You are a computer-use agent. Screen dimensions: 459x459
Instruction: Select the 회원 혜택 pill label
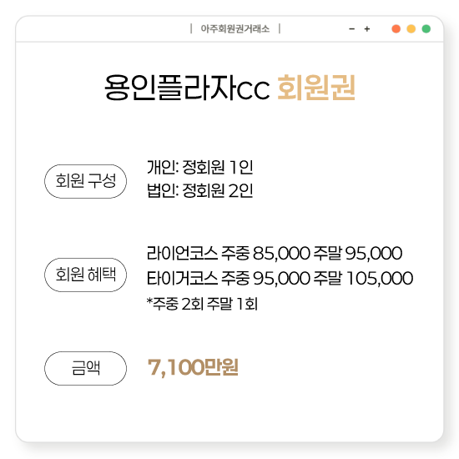(85, 275)
